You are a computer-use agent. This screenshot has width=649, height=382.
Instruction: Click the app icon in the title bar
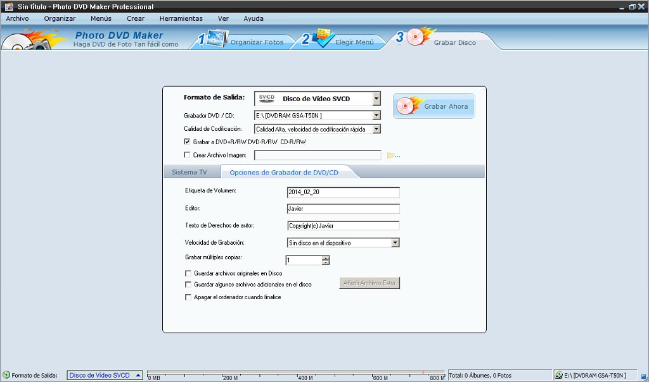pos(8,6)
